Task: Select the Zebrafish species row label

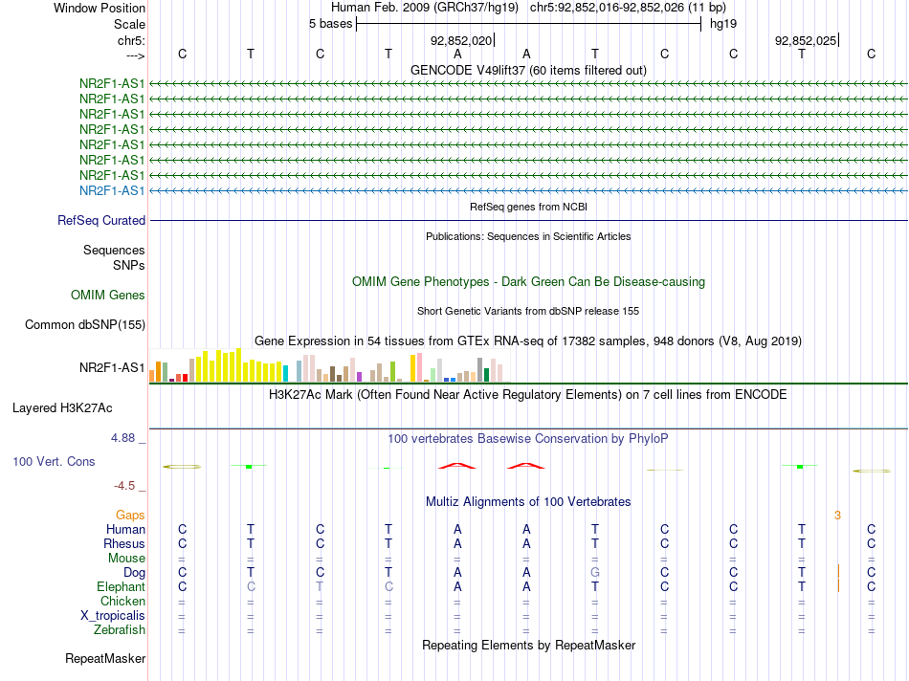Action: tap(120, 629)
